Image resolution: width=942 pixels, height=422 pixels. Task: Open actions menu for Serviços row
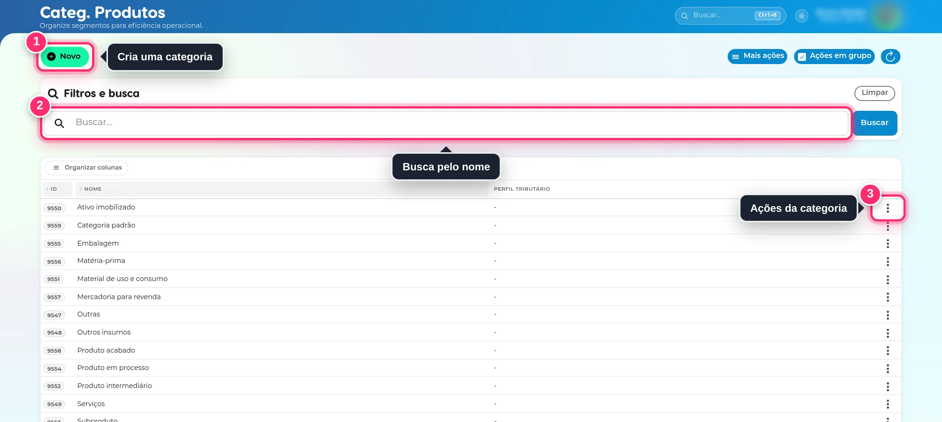(888, 404)
